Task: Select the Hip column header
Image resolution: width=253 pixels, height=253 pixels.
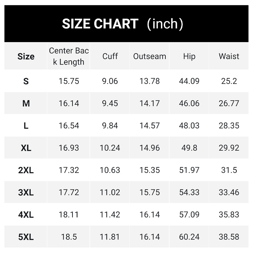Action: click(x=189, y=56)
